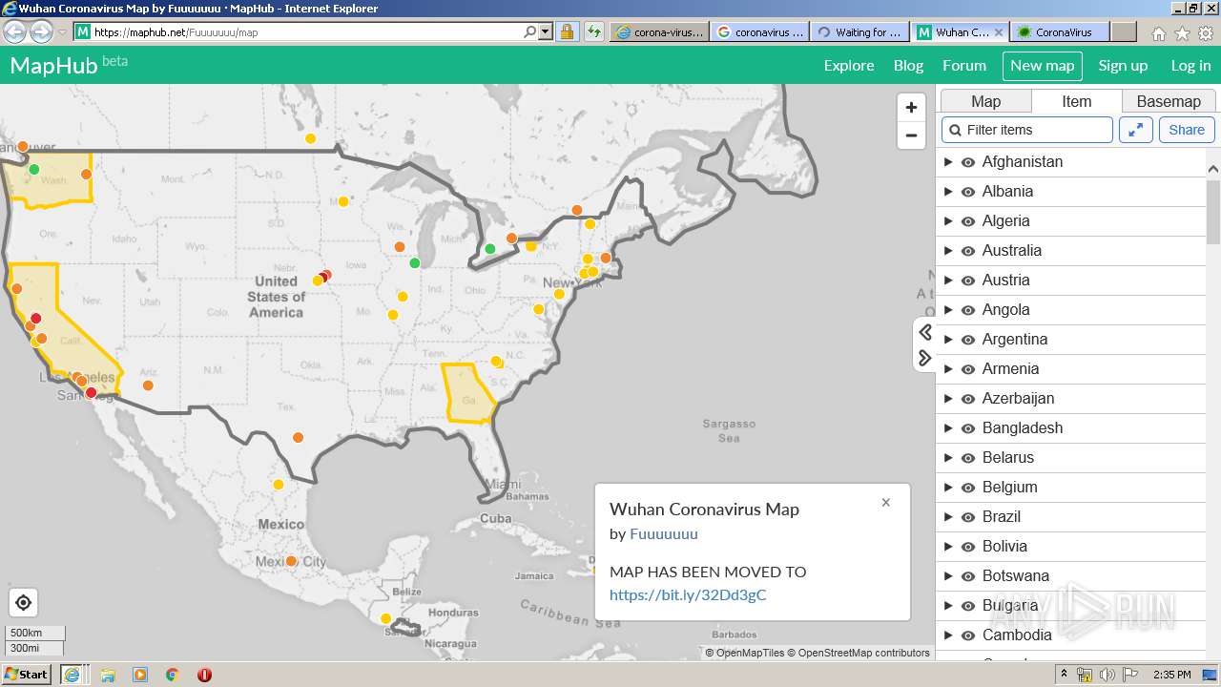Expand the Bolivia group
Image resolution: width=1221 pixels, height=687 pixels.
pos(948,547)
